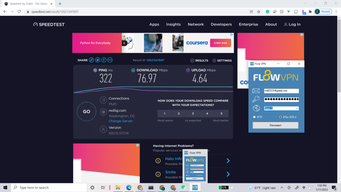Screen dimensions: 341x192
Task: Open the clock showing 1:50 PM
Action: (322, 187)
